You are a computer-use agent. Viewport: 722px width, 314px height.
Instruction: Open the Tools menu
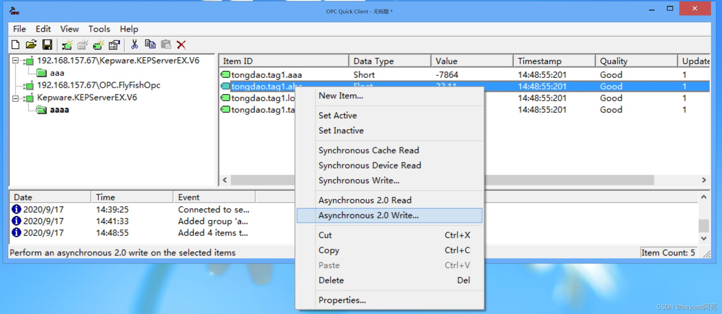[99, 29]
